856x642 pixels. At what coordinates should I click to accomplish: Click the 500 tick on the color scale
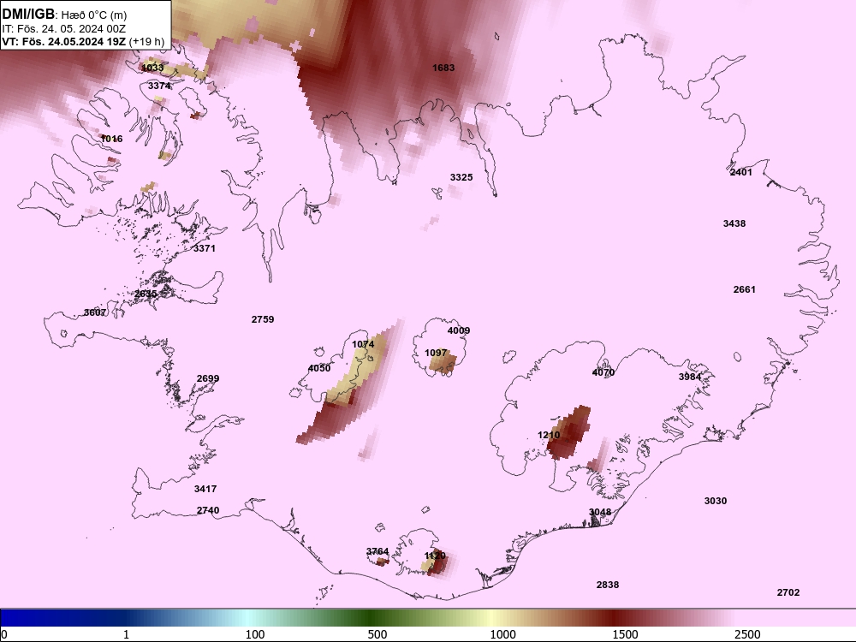(x=377, y=634)
